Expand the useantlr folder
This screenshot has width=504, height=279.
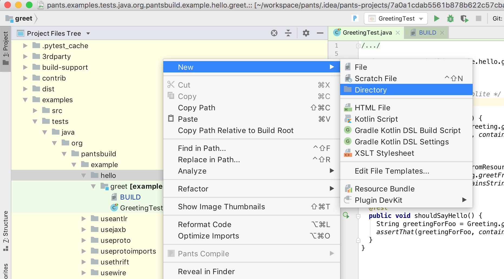(x=84, y=218)
